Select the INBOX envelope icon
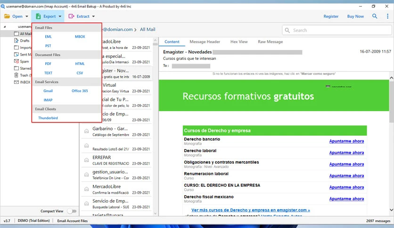 16,82
